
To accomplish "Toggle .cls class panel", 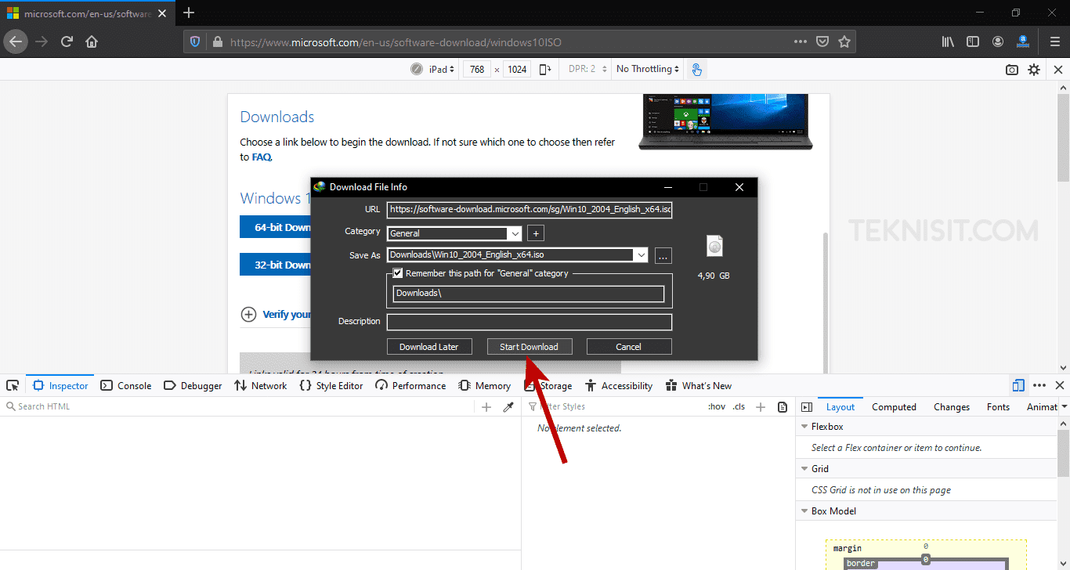I will [x=739, y=407].
